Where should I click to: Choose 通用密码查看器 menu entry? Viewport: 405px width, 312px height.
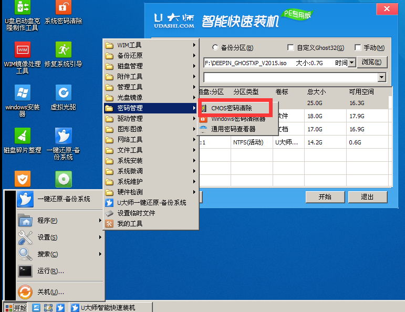point(238,129)
